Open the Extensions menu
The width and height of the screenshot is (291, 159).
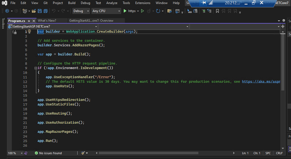(143, 3)
